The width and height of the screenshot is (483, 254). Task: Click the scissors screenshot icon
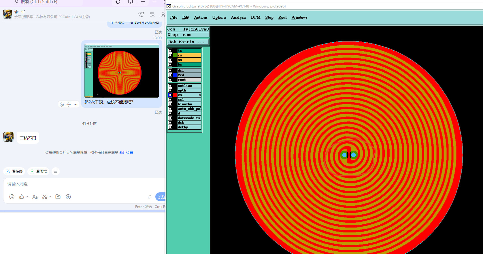point(45,197)
